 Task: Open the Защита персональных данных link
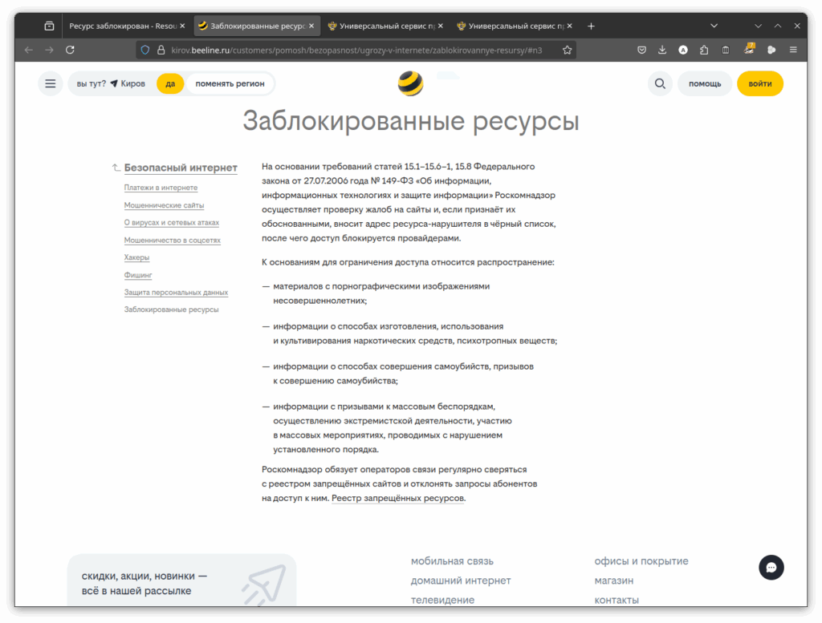tap(176, 292)
